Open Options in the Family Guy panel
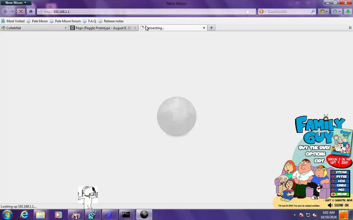Viewport: 353px width, 220px height. pyautogui.click(x=315, y=154)
